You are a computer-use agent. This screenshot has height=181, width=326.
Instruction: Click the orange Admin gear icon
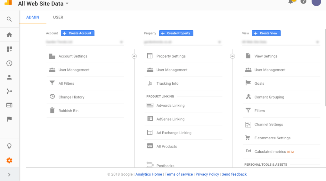[x=9, y=160]
